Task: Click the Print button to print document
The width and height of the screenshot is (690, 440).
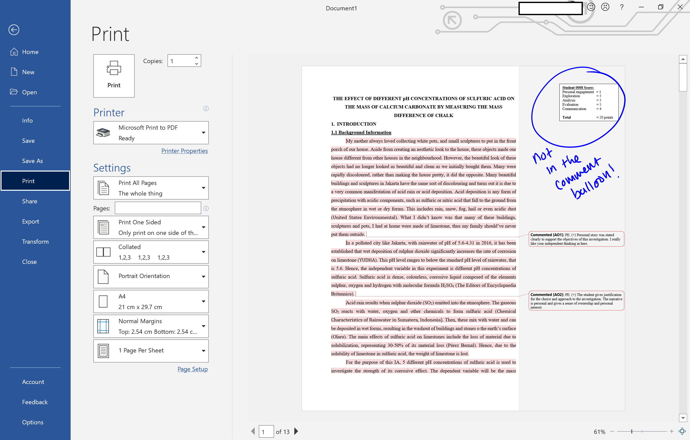Action: tap(114, 75)
